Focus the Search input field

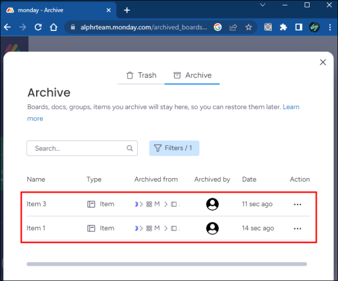pos(82,148)
